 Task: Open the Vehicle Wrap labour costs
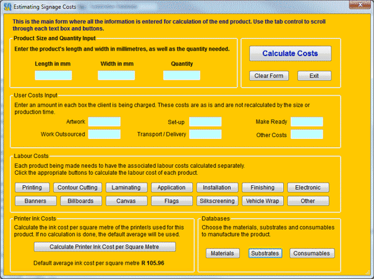(263, 201)
